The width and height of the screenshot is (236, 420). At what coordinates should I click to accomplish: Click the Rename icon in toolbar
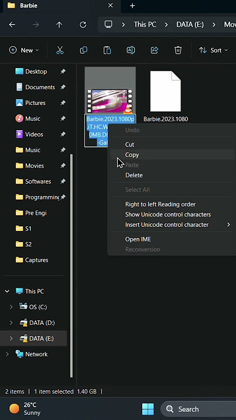click(131, 50)
